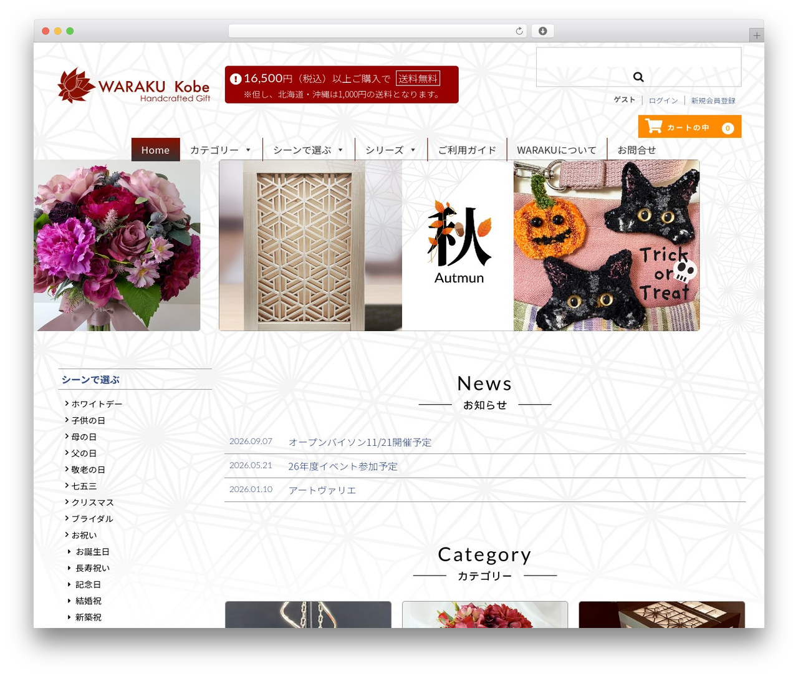
Task: Select 七五三 in the sidebar
Action: pyautogui.click(x=84, y=486)
